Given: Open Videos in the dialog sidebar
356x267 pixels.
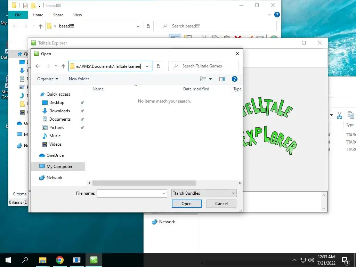Looking at the screenshot, I should (55, 144).
